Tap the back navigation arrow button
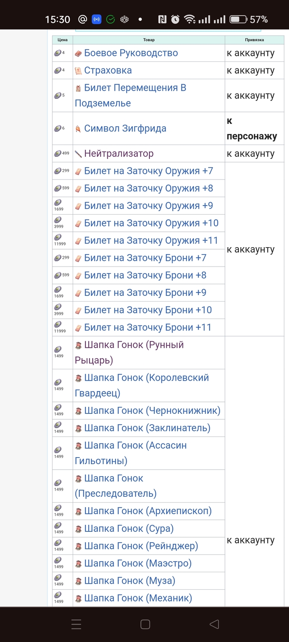289x642 pixels. pos(213,624)
